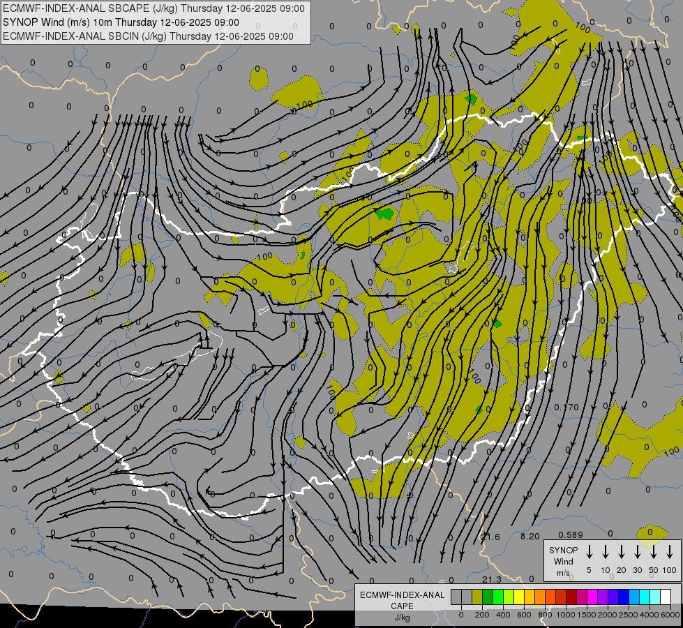
Task: Click the 30 speed label in wind legend
Action: (638, 570)
